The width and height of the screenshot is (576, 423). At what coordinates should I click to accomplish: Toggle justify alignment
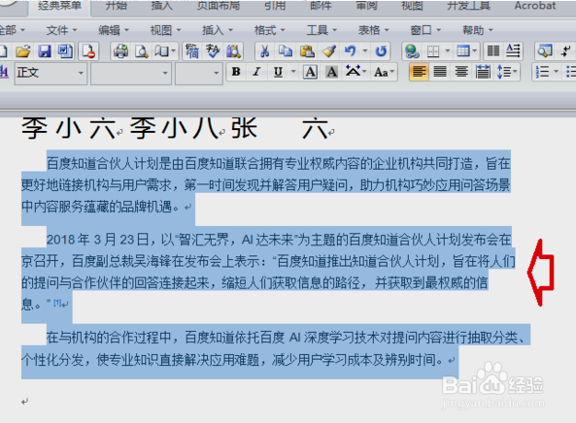pyautogui.click(x=440, y=72)
